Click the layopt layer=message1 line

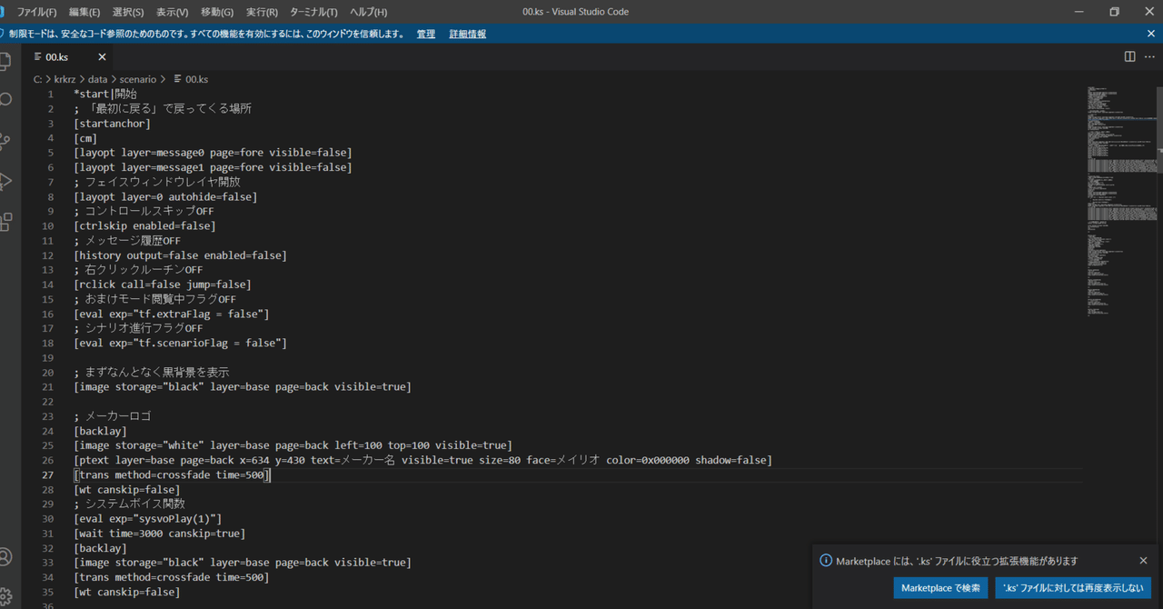click(213, 167)
